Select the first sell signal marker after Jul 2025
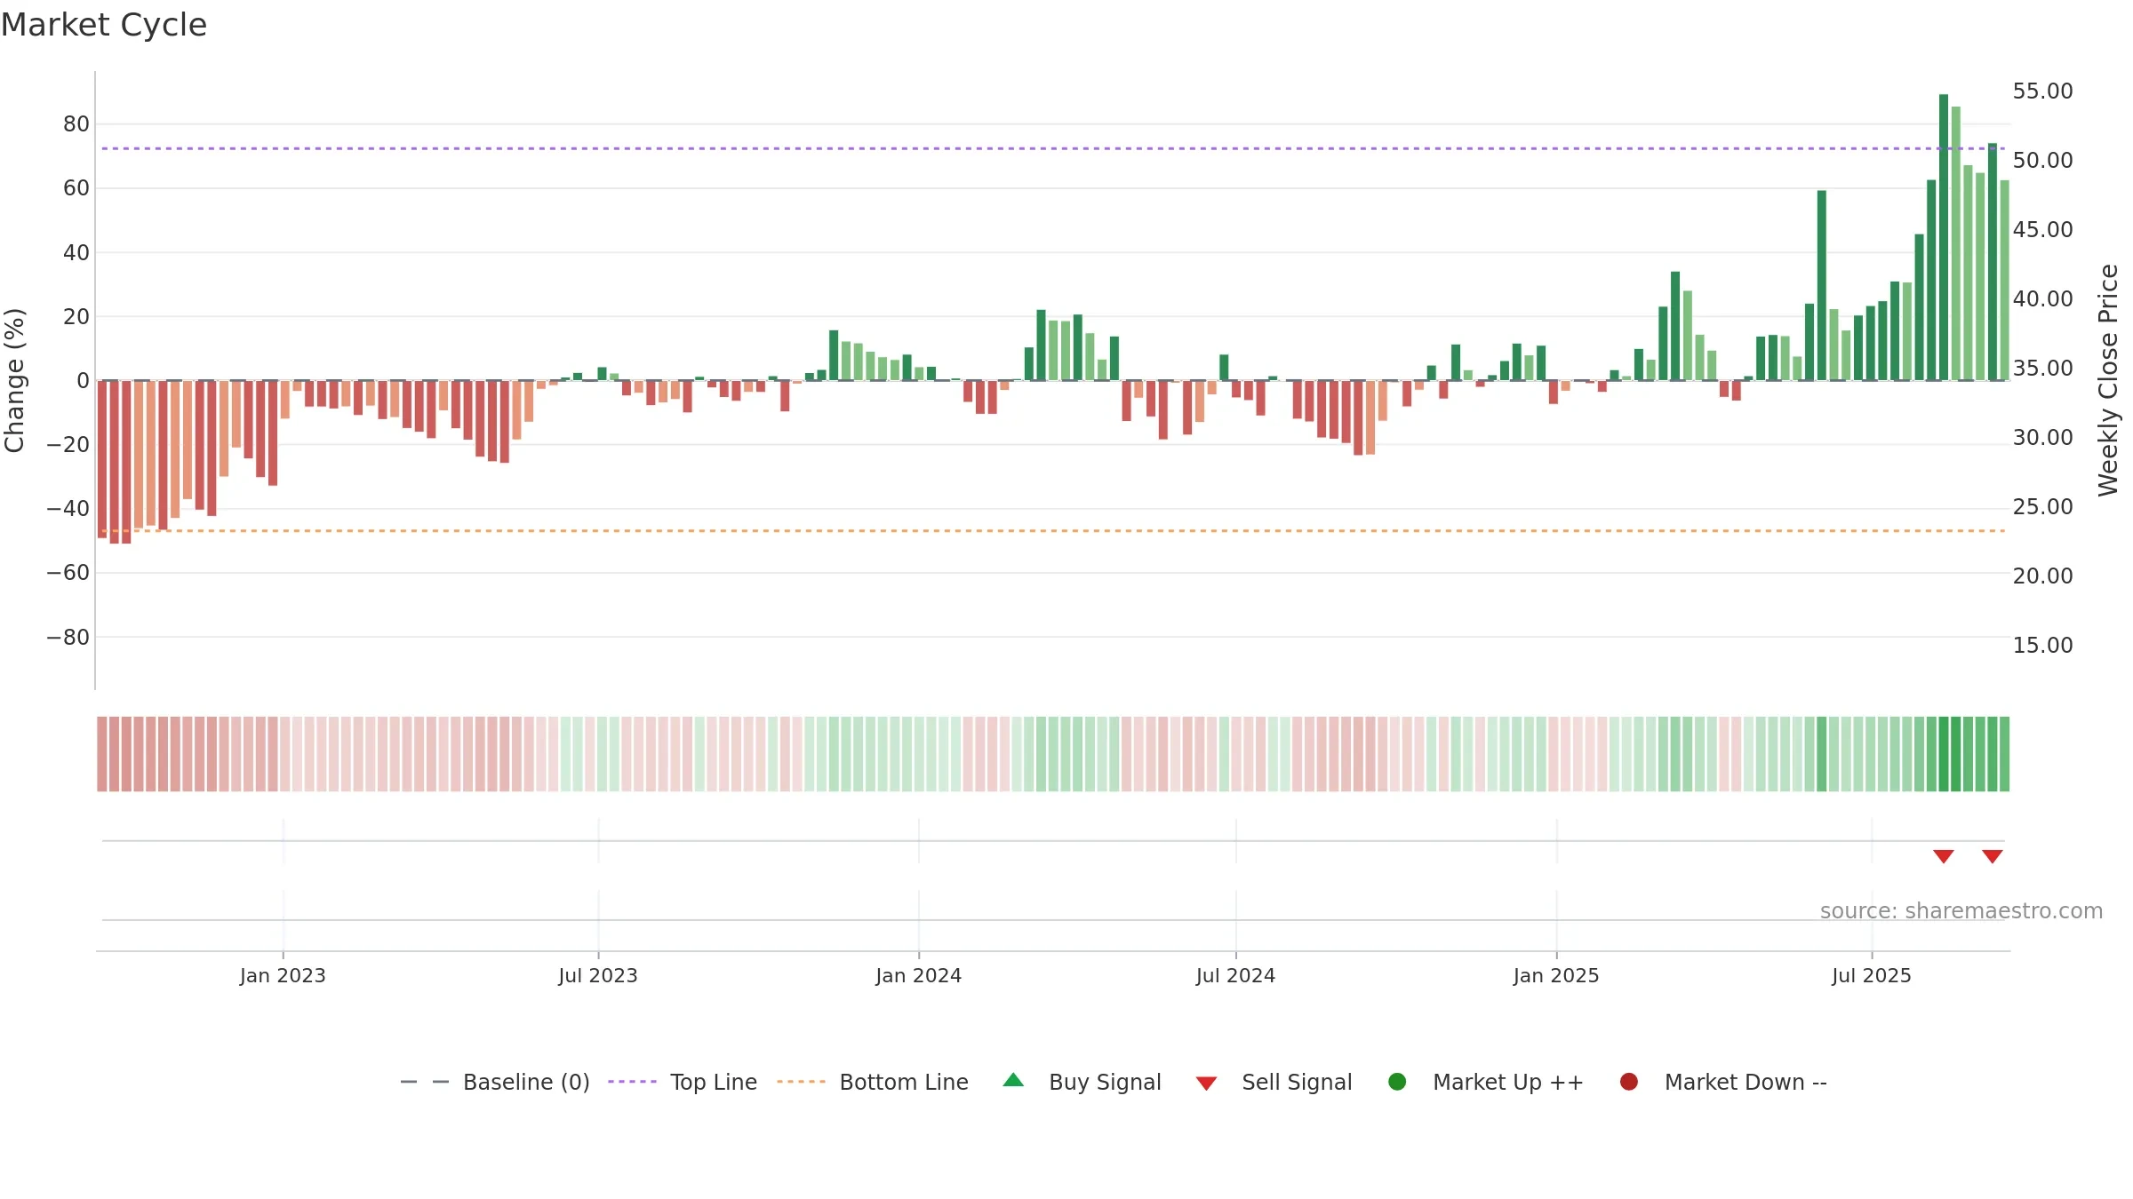Screen dimensions: 2133x1199 (1944, 856)
